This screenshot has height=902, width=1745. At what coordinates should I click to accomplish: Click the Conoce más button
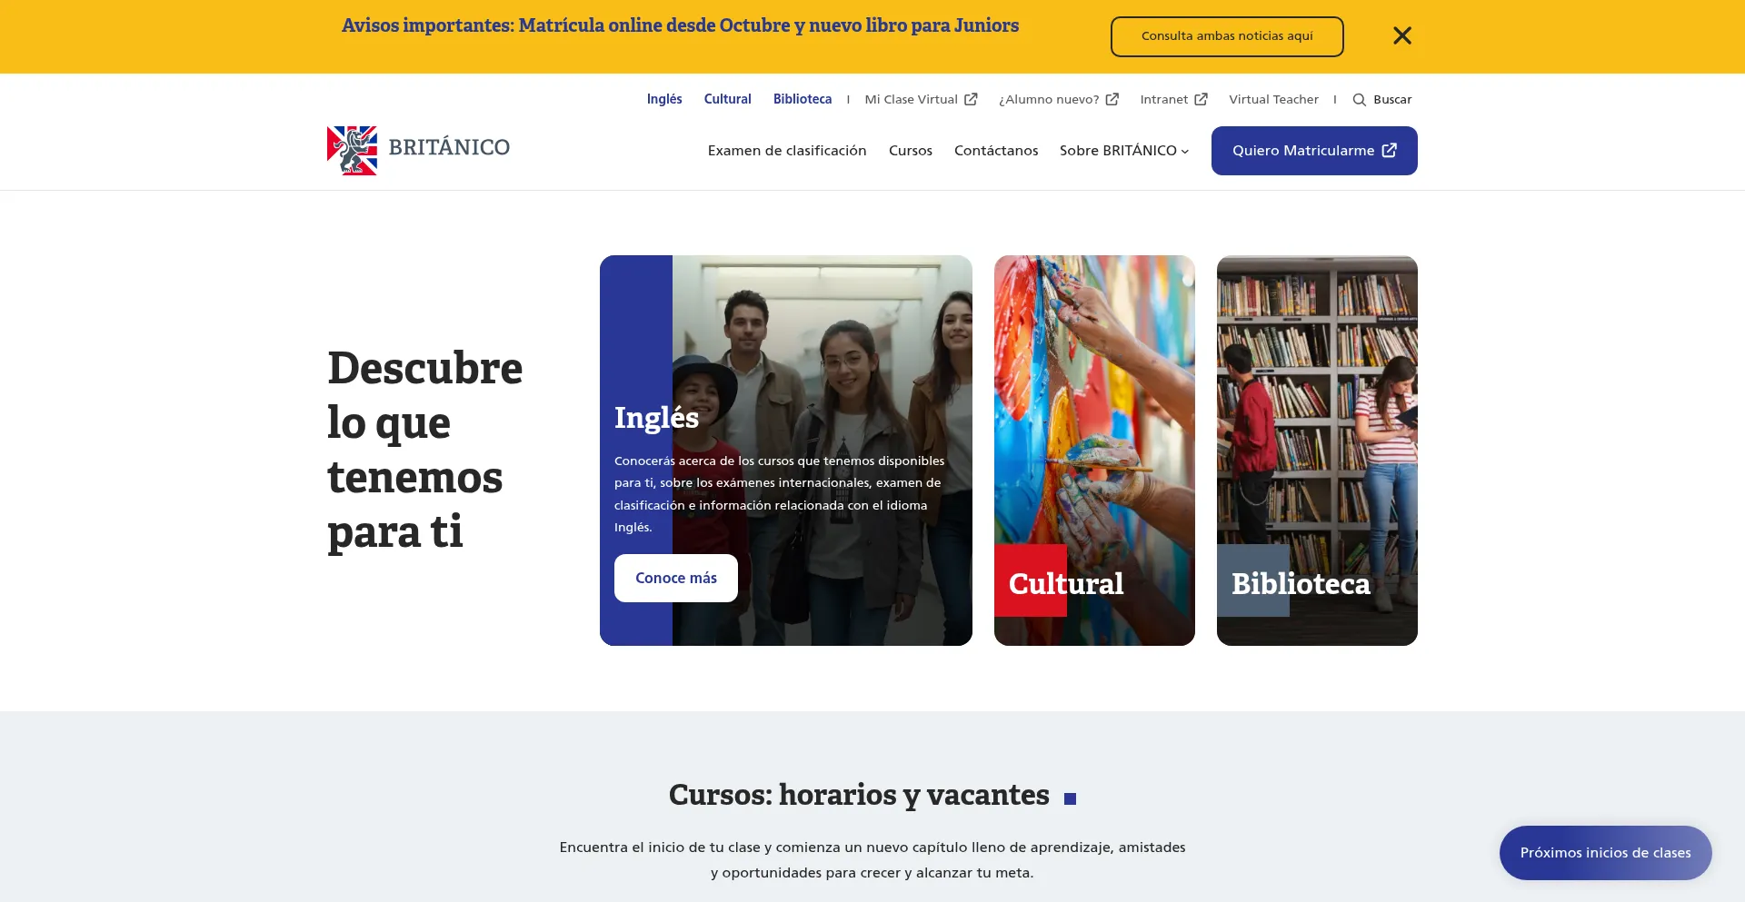coord(676,578)
